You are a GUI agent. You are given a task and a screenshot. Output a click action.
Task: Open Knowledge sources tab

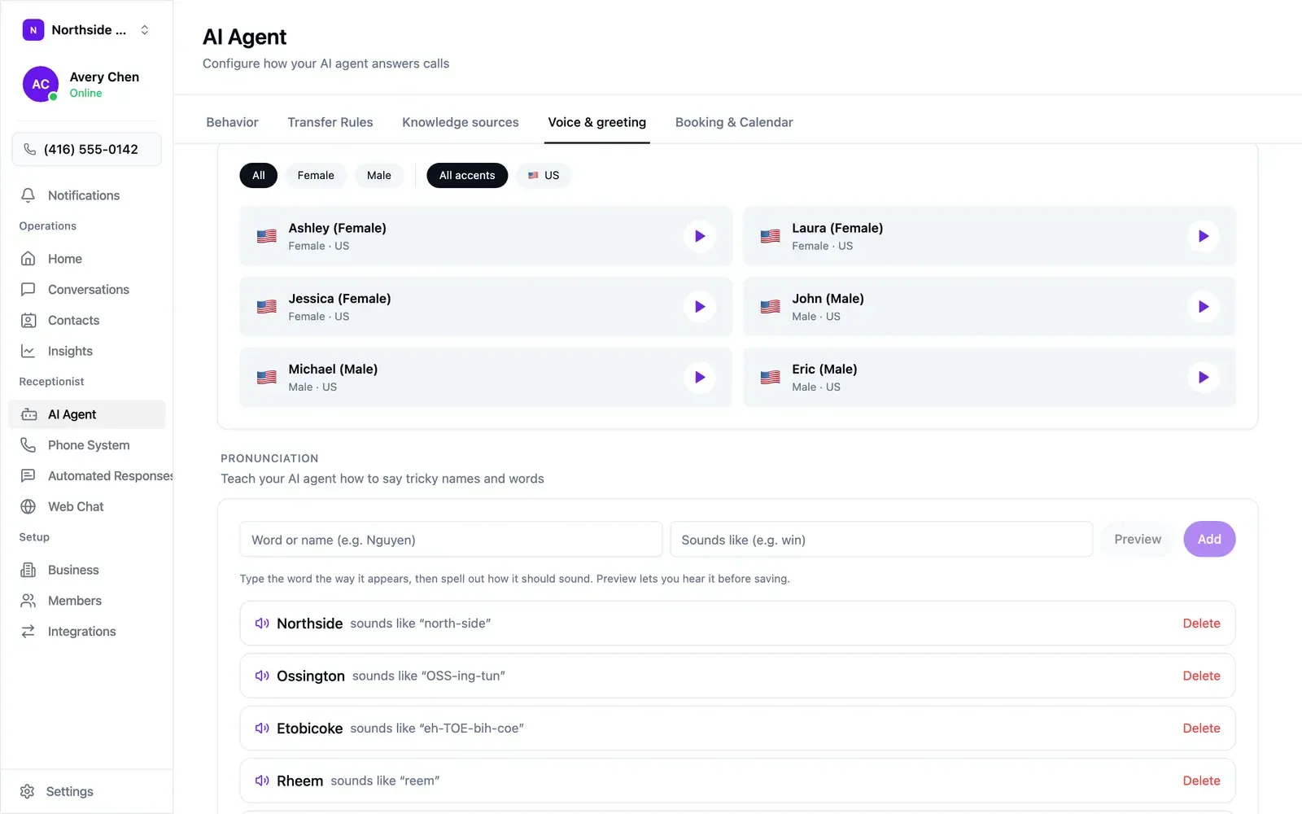[x=461, y=122]
